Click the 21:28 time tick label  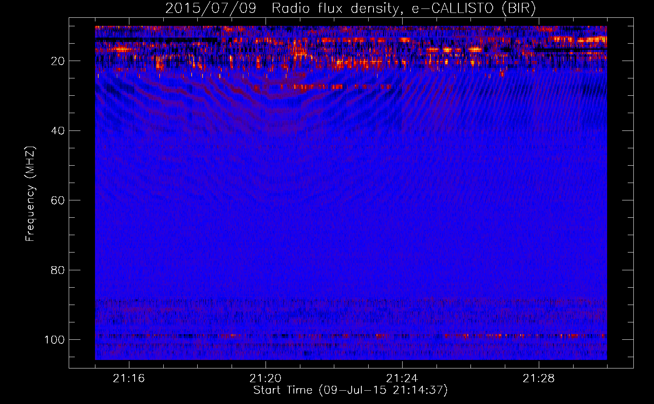click(x=539, y=379)
